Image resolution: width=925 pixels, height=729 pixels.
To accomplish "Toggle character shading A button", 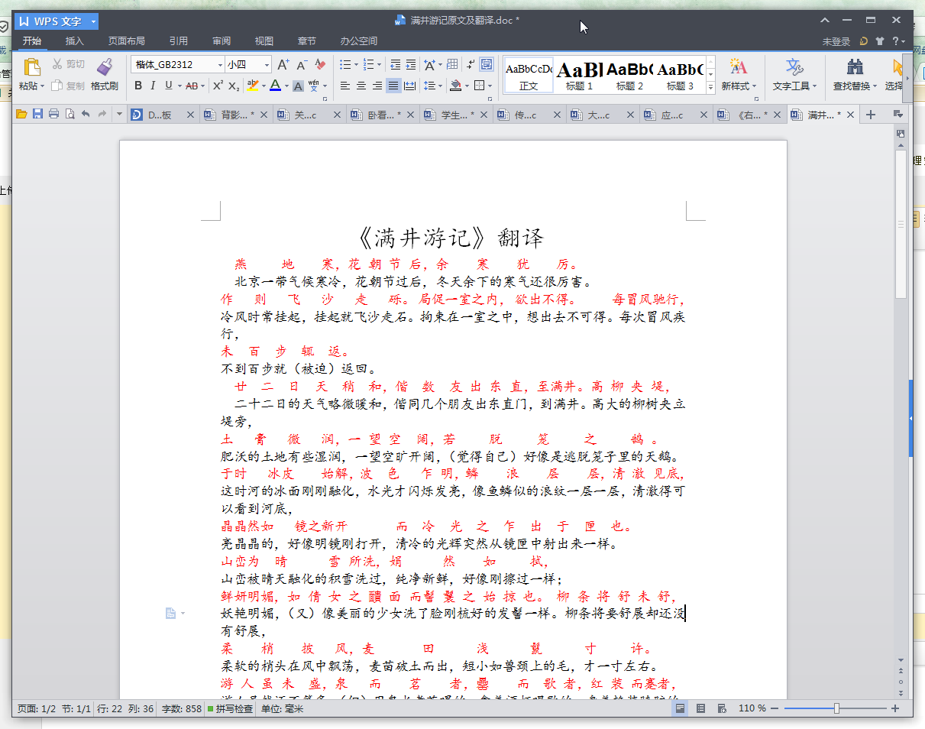I will [298, 86].
